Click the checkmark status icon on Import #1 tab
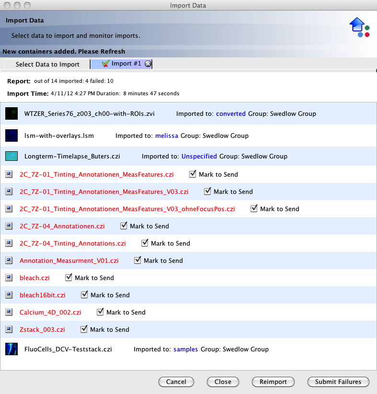The image size is (377, 394). (x=106, y=64)
